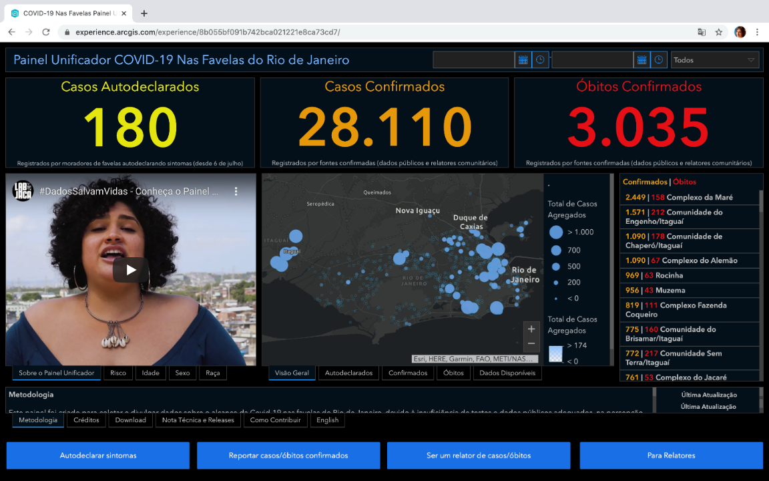The height and width of the screenshot is (481, 769).
Task: Select the Autodeclarados map tab
Action: [x=348, y=373]
